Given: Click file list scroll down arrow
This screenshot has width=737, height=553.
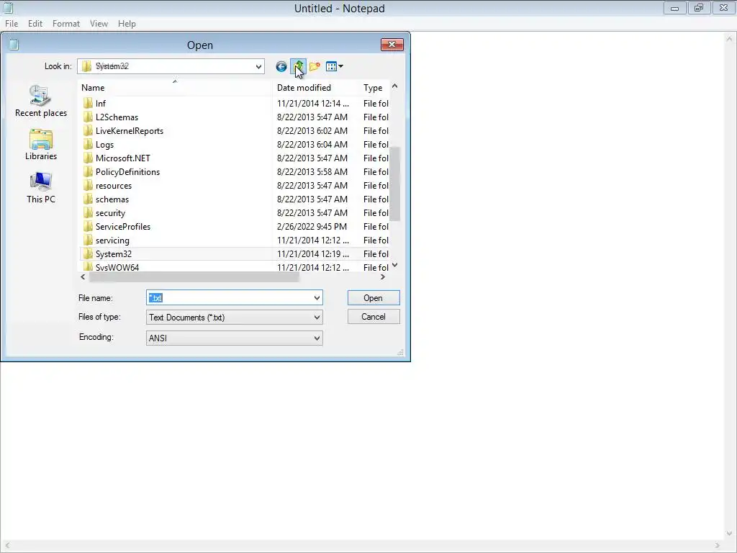Looking at the screenshot, I should [x=395, y=265].
